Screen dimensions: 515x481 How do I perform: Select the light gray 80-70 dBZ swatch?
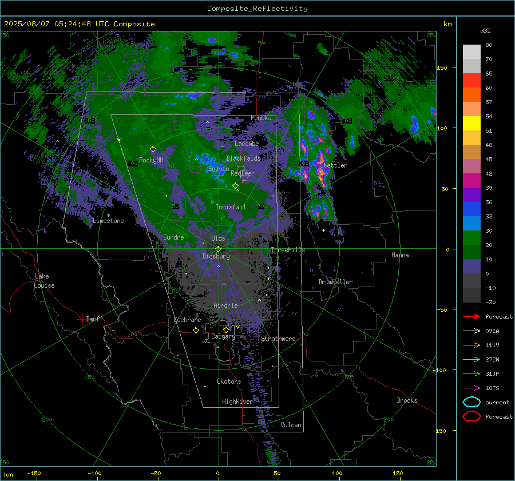pyautogui.click(x=472, y=52)
